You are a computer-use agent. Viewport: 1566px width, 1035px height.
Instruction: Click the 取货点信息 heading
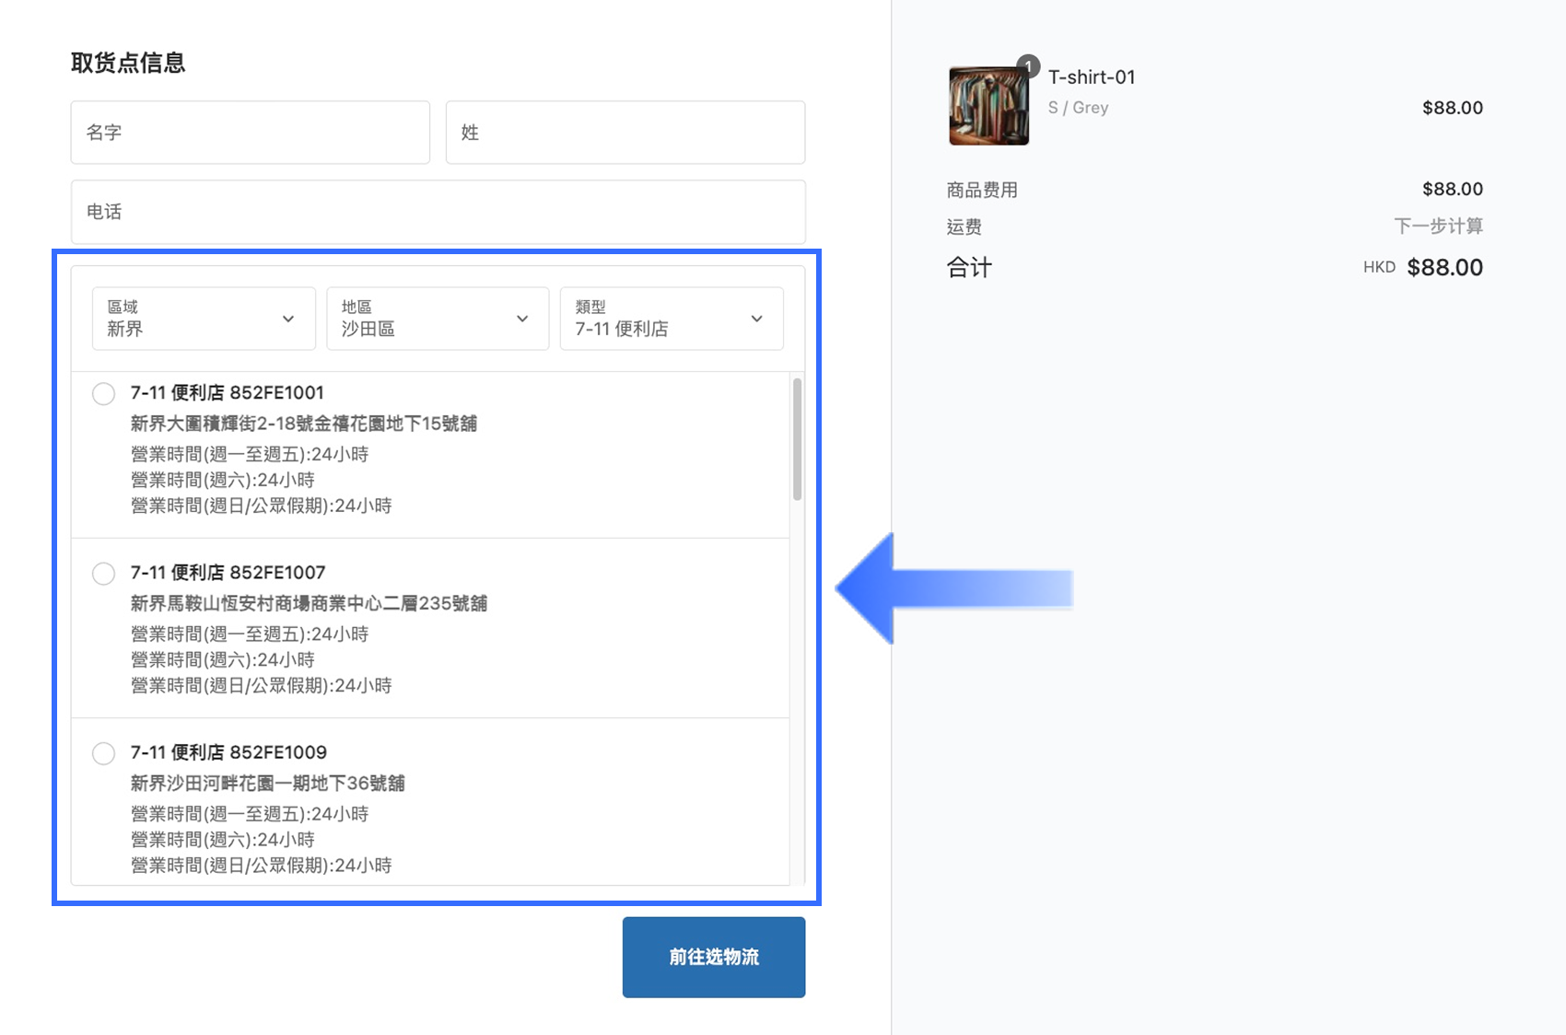[128, 63]
